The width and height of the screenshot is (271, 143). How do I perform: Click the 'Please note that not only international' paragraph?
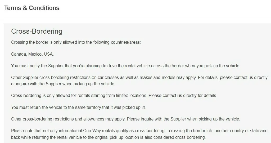139,134
